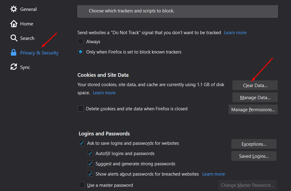Image resolution: width=291 pixels, height=191 pixels.
Task: Open Search settings category
Action: point(27,38)
